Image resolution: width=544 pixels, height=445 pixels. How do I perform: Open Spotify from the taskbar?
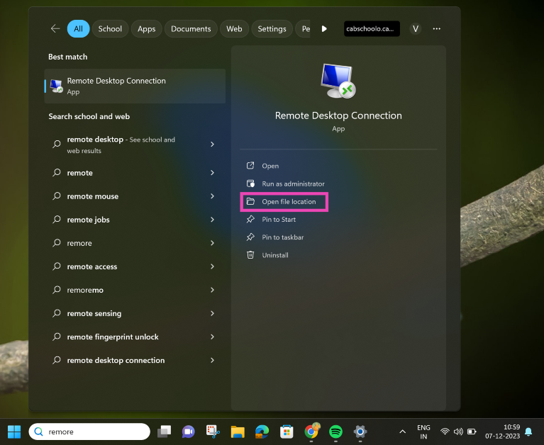[335, 431]
